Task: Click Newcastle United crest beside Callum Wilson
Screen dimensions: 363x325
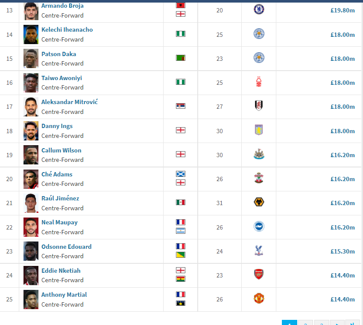Action: [259, 154]
